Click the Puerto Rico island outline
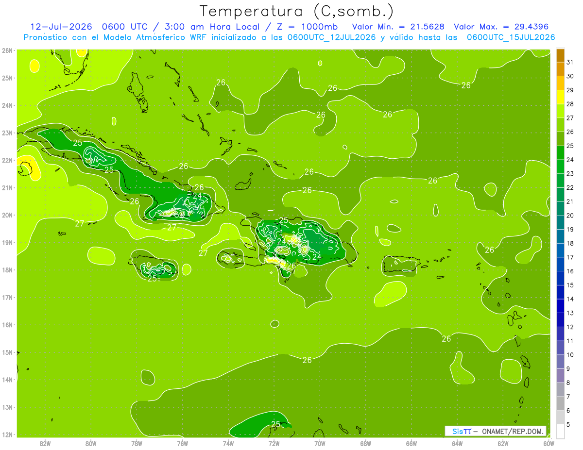Screen dimensions: 583x450 coord(400,265)
